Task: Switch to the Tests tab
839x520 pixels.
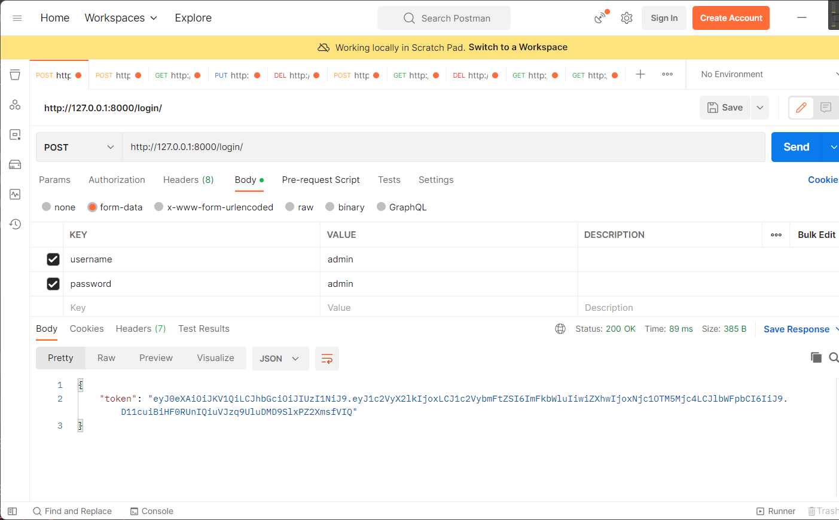Action: pyautogui.click(x=389, y=180)
